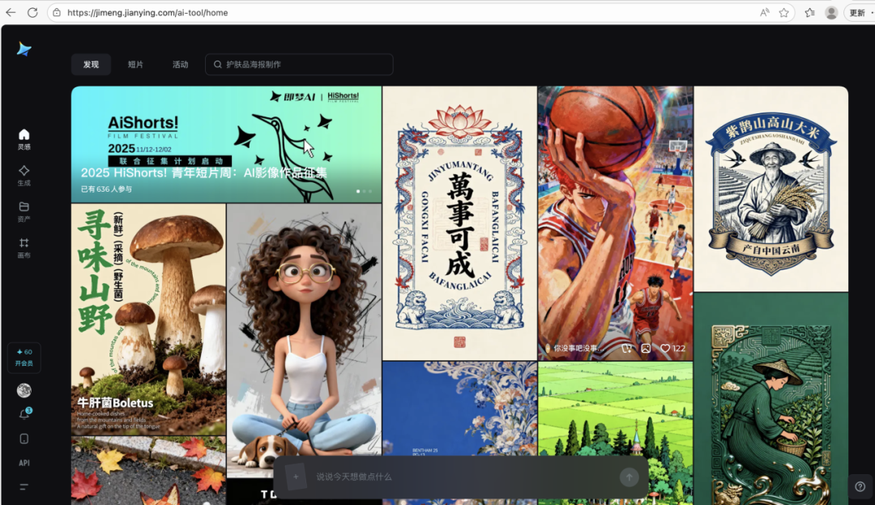Image resolution: width=875 pixels, height=505 pixels.
Task: Open the 画布 canvas icon in sidebar
Action: 23,248
